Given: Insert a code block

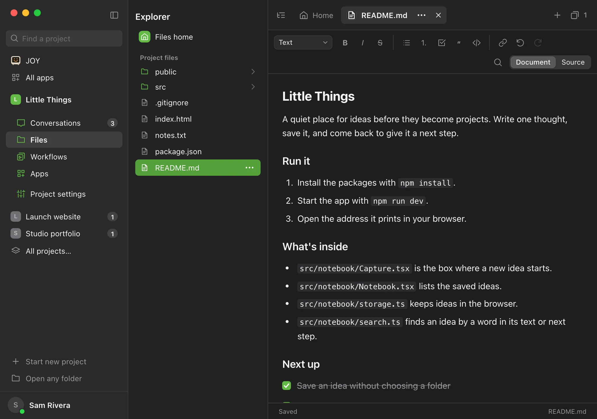Looking at the screenshot, I should [477, 43].
